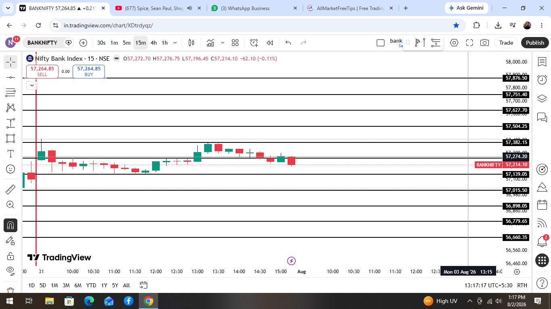This screenshot has height=309, width=551.
Task: Switch to the 1m timeframe
Action: pos(114,43)
